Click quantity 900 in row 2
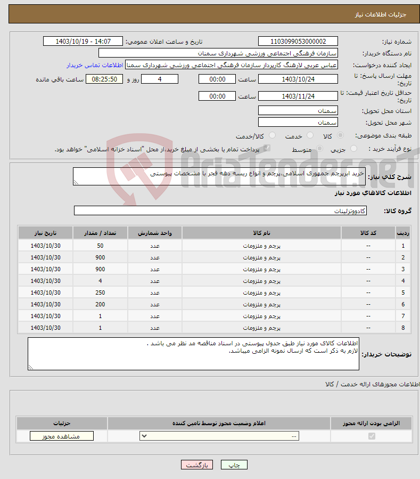 (100, 257)
